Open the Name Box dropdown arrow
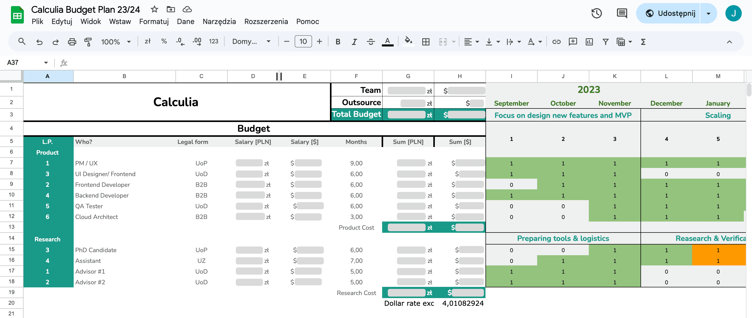 point(46,63)
